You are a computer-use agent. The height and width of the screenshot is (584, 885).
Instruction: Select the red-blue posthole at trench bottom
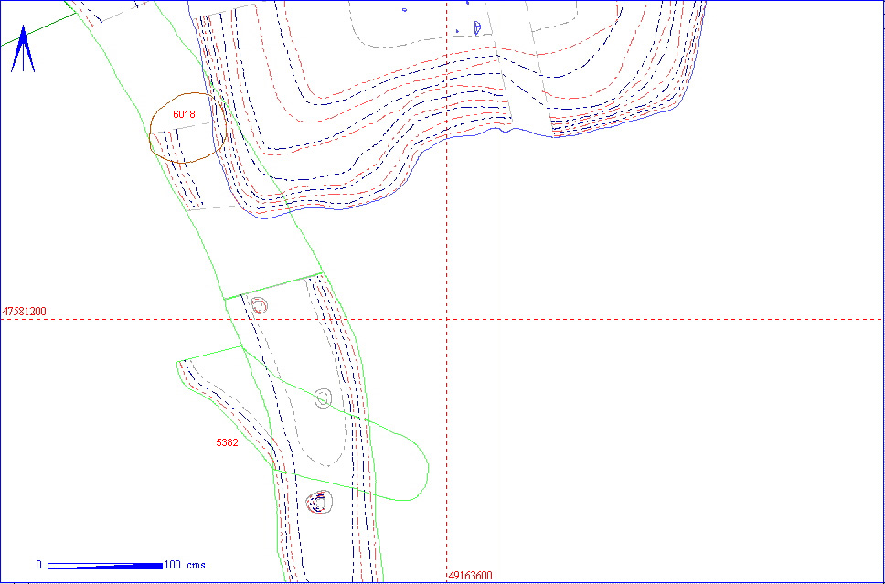point(319,502)
